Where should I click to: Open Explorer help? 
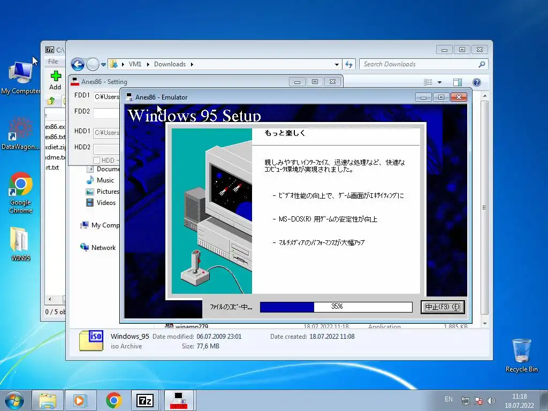click(476, 82)
